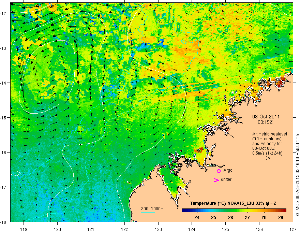The image size is (300, 232).
Task: Click color bar tick label 26
Action: tap(230, 217)
